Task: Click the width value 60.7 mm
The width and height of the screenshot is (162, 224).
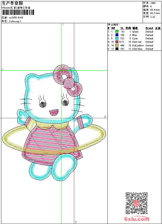Action: [155, 13]
